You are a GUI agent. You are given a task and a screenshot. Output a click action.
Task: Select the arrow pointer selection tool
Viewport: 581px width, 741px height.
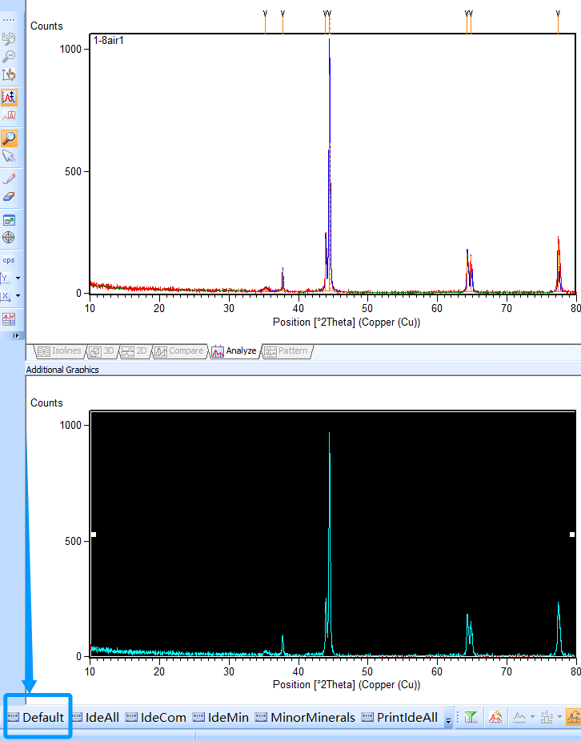pyautogui.click(x=9, y=156)
